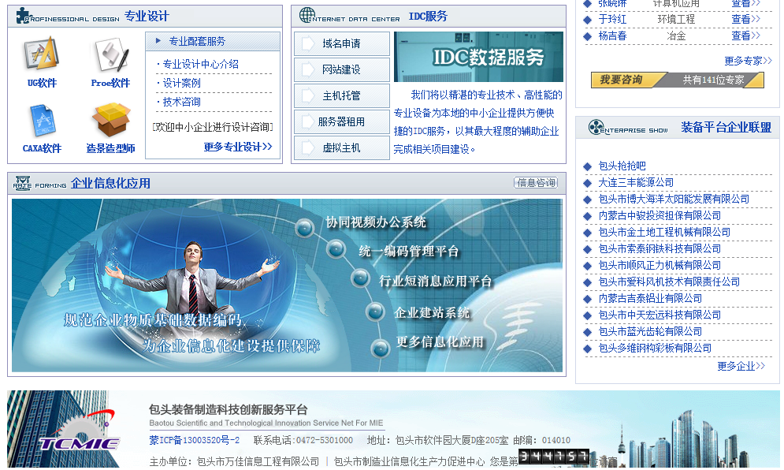This screenshot has width=784, height=470.
Task: Click the Proe软件 icon
Action: click(x=110, y=54)
